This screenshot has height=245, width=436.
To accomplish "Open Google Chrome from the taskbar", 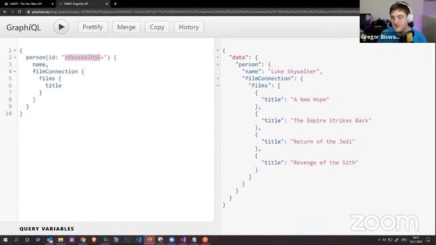I will (83, 240).
